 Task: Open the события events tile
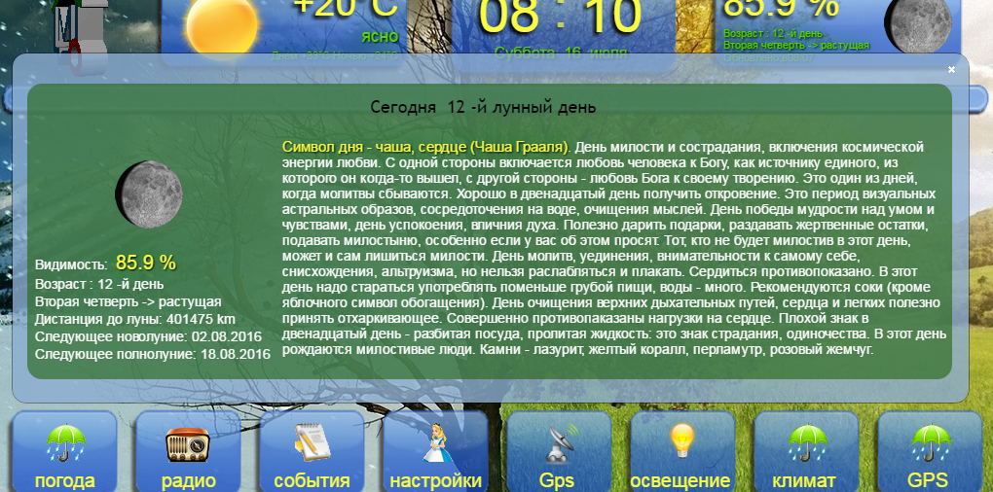312,451
